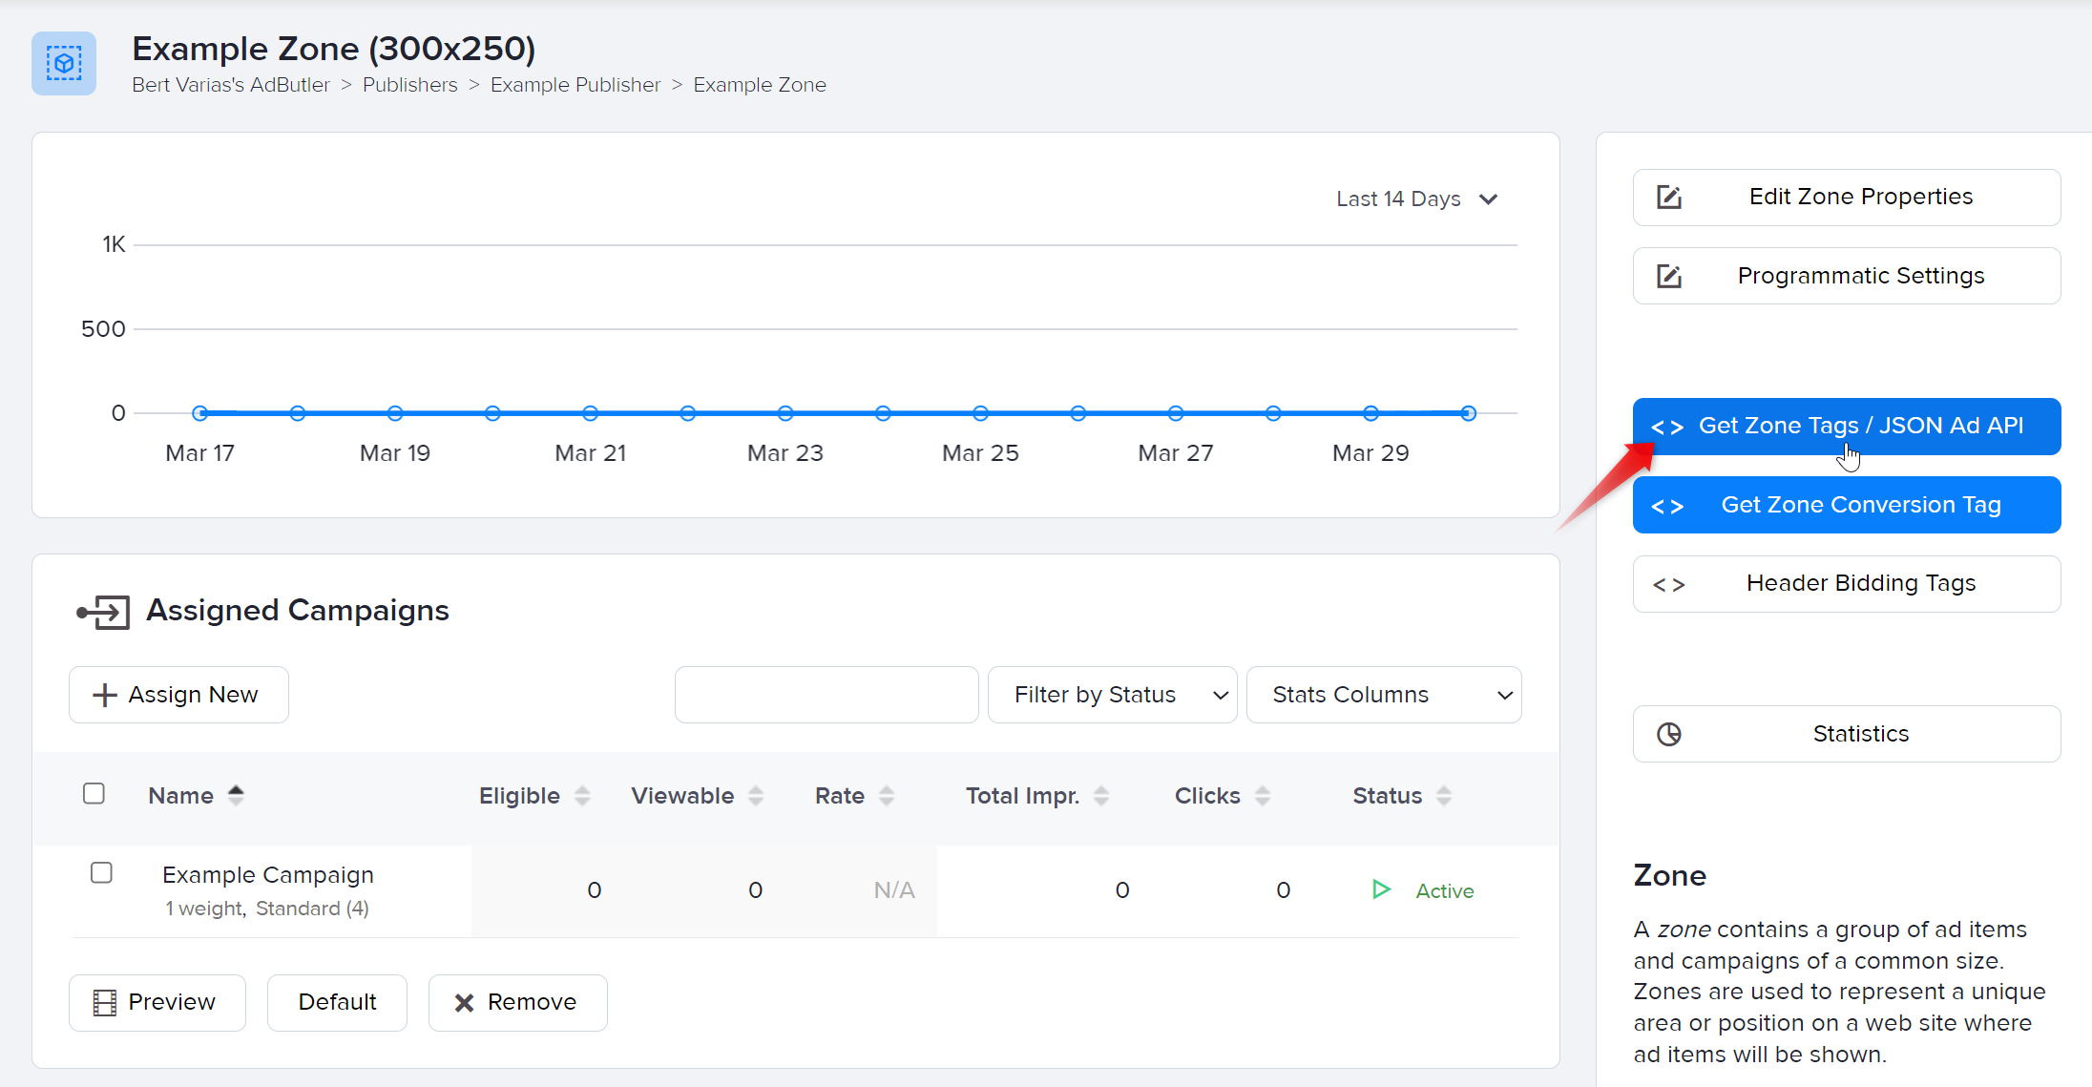Click the Statistics pie chart icon
This screenshot has height=1087, width=2092.
click(1668, 734)
